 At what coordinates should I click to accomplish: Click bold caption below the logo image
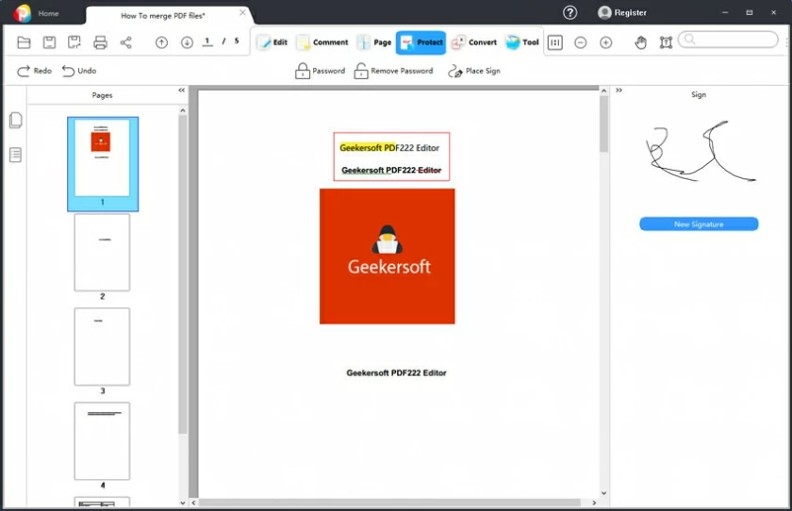397,373
